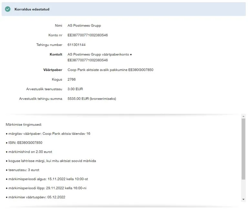Click 'AS Postimees Grupp väärtpaberikonto' text
Screen dimensions: 248x209
pos(98,54)
